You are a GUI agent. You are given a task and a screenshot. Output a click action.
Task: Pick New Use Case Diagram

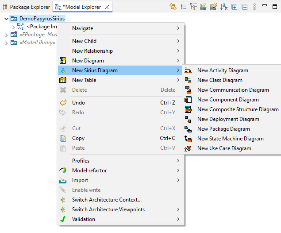tap(224, 148)
